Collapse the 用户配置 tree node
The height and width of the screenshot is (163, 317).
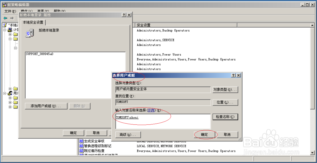(x=5, y=93)
